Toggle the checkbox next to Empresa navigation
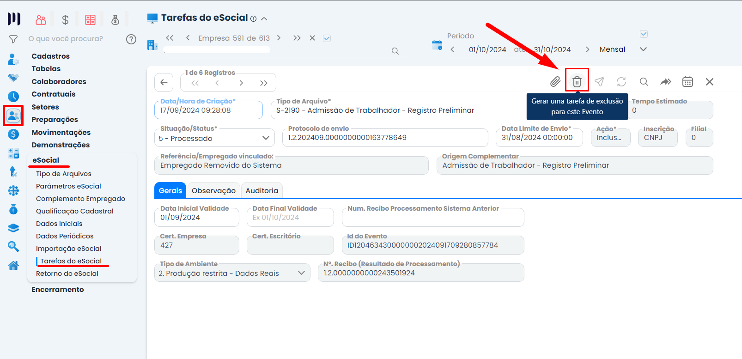 click(x=327, y=38)
